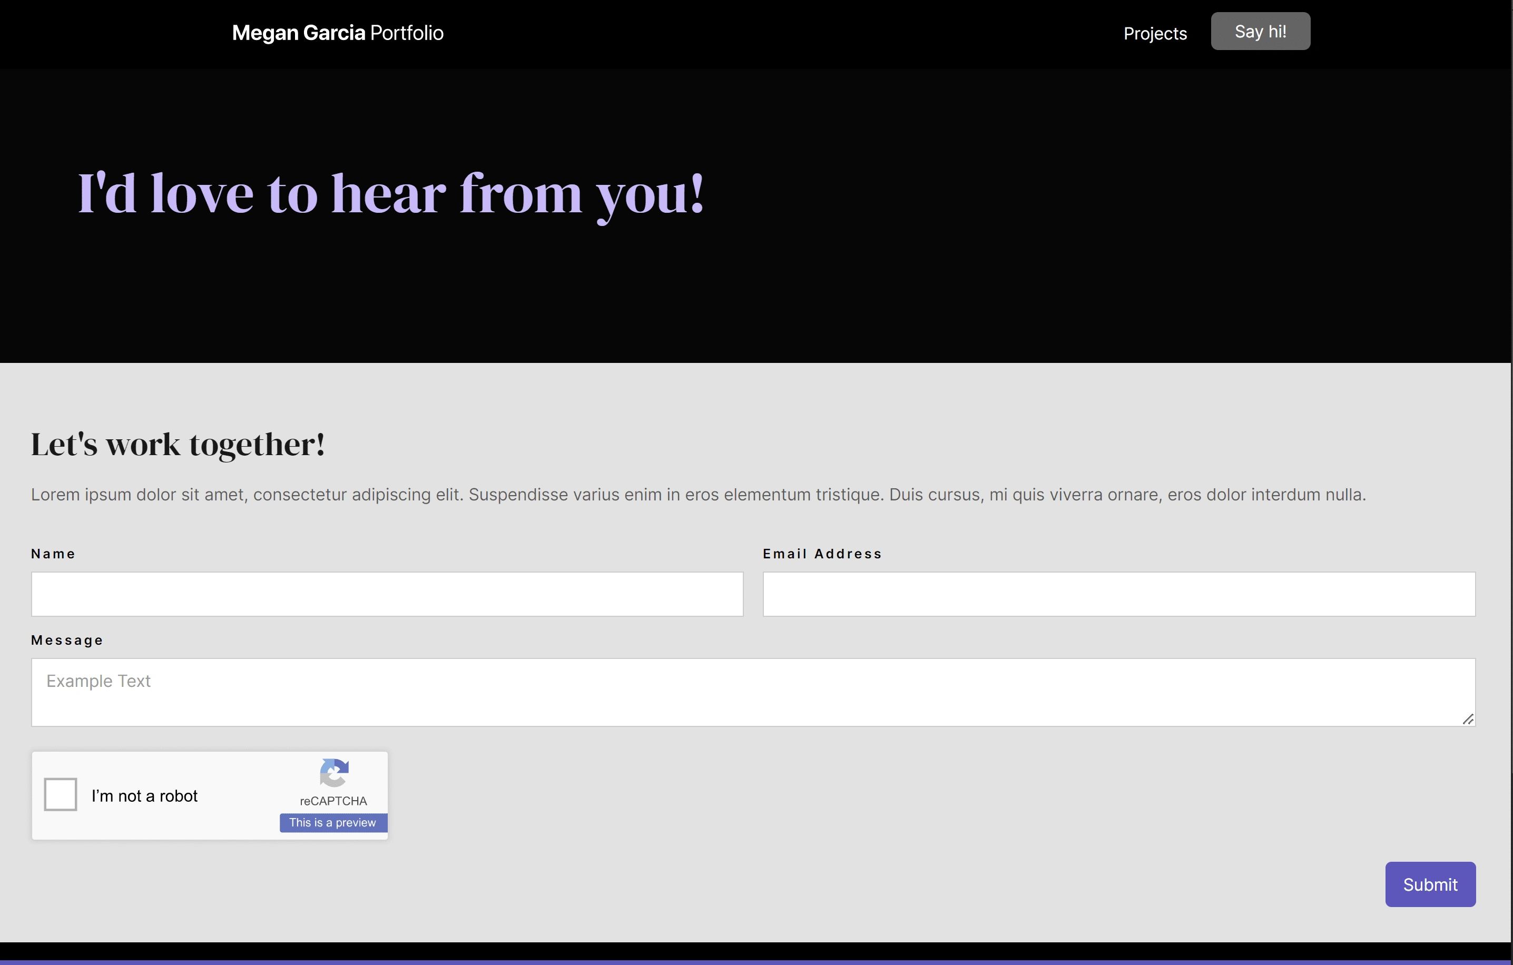The height and width of the screenshot is (965, 1513).
Task: Submit the contact form
Action: 1430,884
